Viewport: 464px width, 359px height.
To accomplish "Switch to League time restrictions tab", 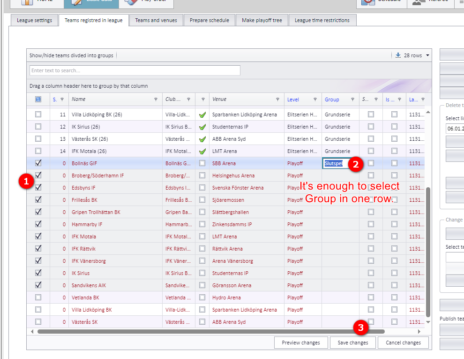I will coord(322,20).
